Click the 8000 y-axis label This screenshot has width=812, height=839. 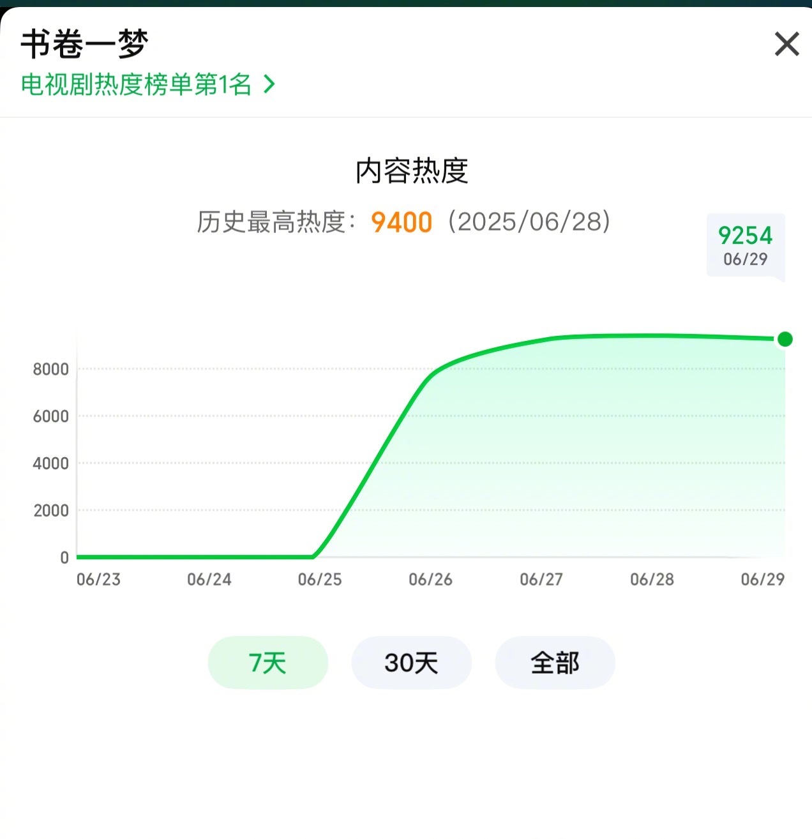[51, 369]
